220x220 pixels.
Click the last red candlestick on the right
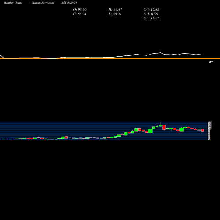202,130
